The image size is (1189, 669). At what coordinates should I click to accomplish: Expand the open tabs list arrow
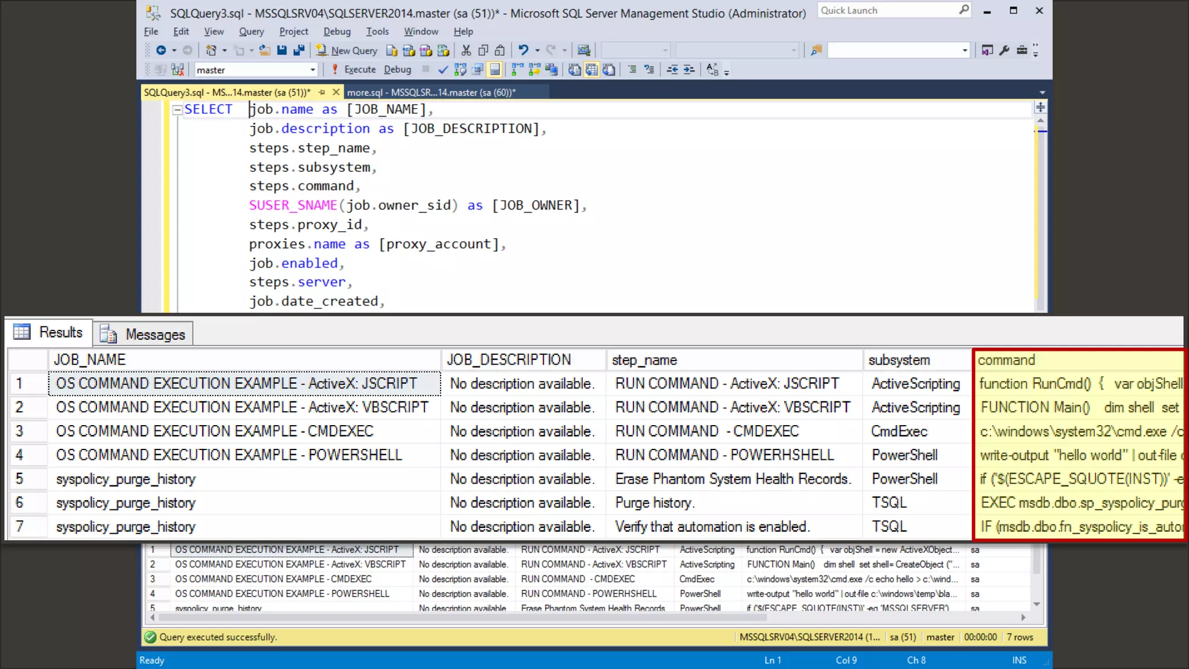(x=1042, y=92)
